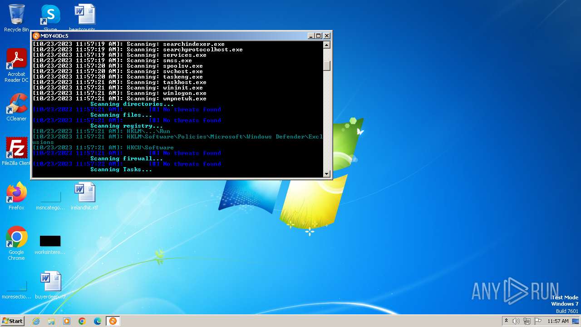Launch Acrobat Reader DC shortcut
Viewport: 581px width, 327px height.
tap(16, 65)
